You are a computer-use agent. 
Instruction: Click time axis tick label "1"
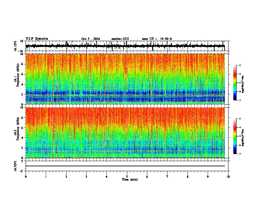click(x=46, y=177)
